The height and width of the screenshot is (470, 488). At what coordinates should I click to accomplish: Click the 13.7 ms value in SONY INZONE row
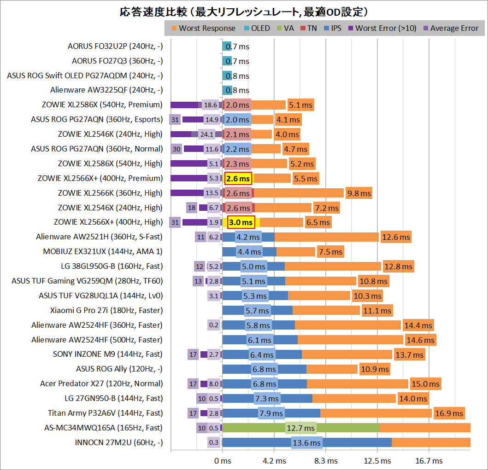[x=409, y=355]
